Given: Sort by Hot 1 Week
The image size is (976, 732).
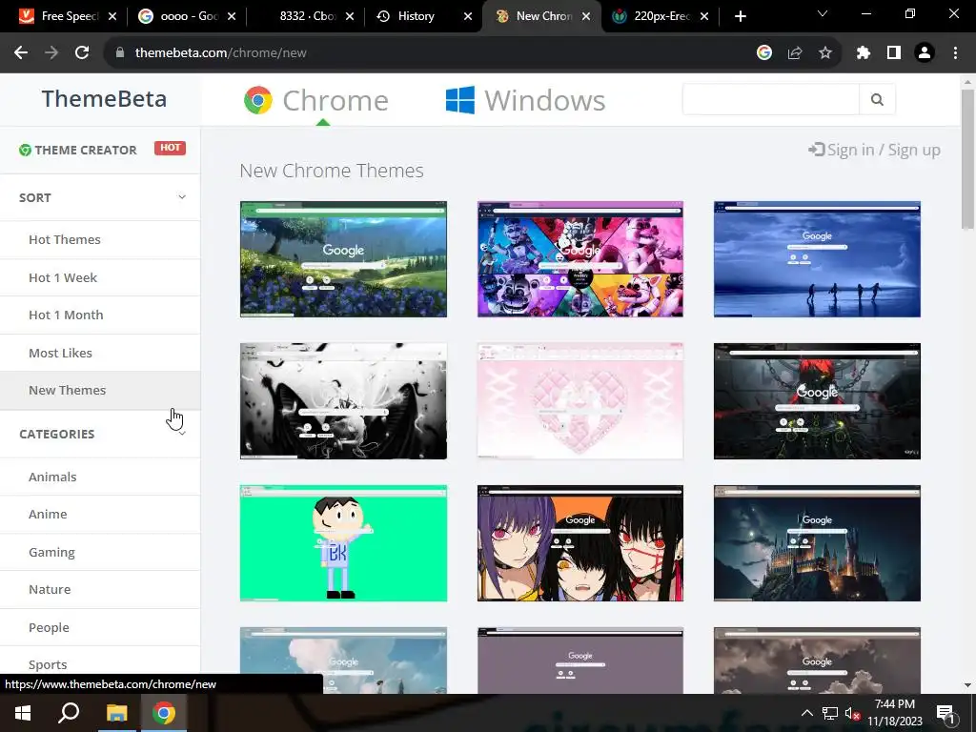Looking at the screenshot, I should tap(63, 277).
